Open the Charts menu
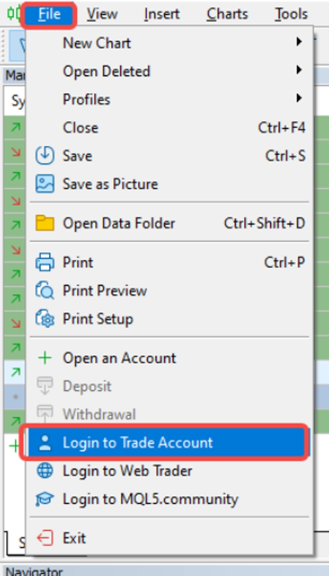This screenshot has height=576, width=329. point(227,14)
